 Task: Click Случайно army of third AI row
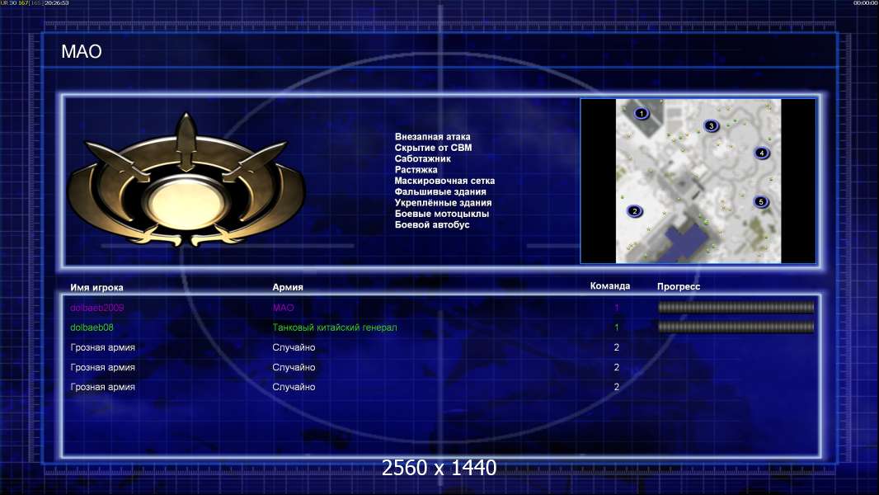(294, 387)
